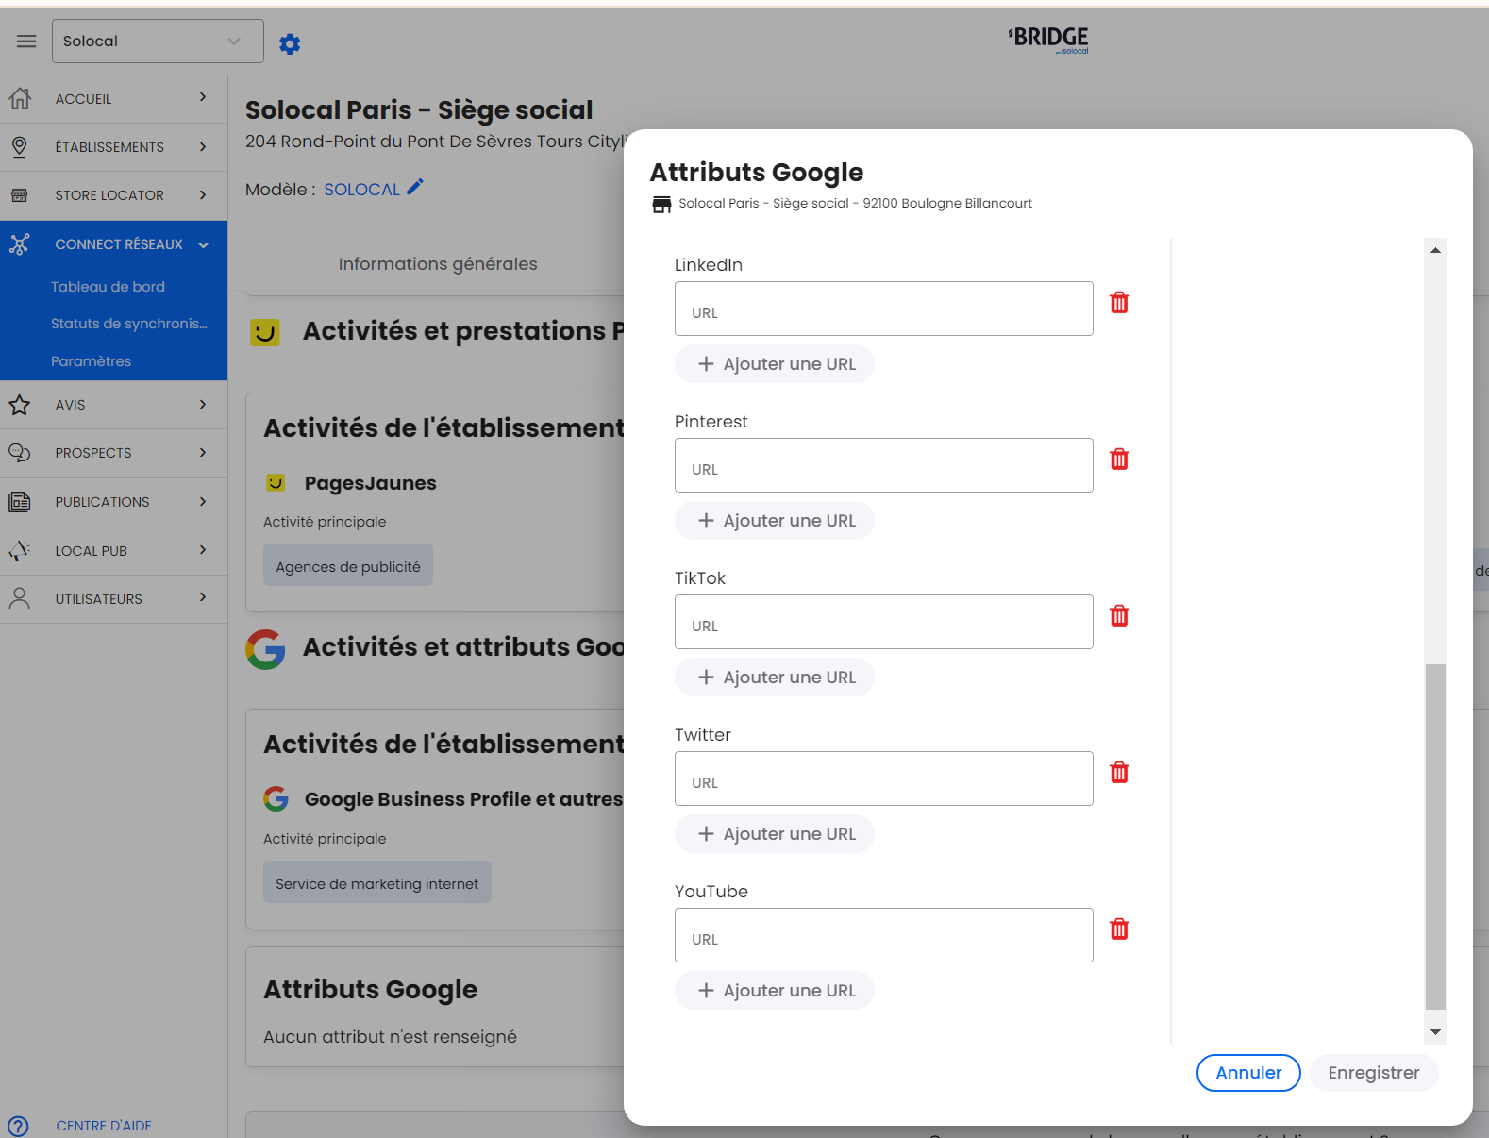Click the Accueil home icon
The width and height of the screenshot is (1489, 1138).
[20, 98]
